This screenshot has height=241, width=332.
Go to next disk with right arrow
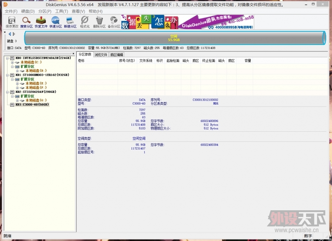click(14, 34)
